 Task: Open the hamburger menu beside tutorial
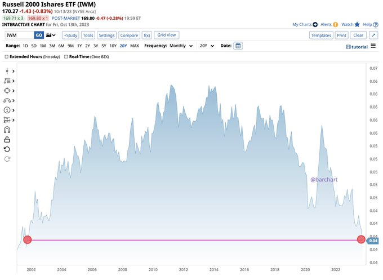[373, 46]
